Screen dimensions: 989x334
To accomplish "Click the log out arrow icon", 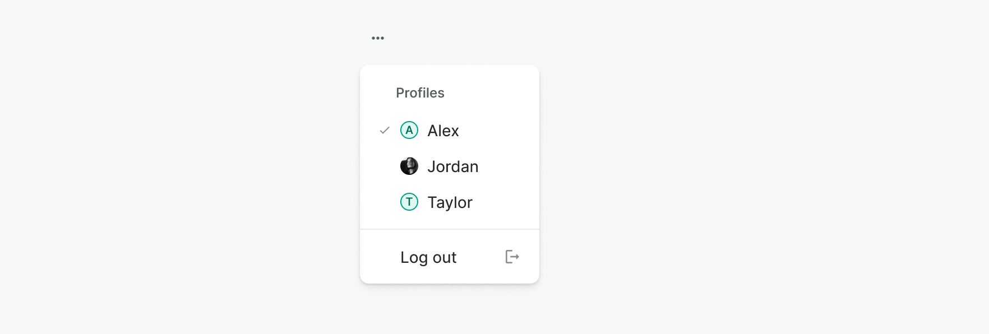I will [512, 257].
